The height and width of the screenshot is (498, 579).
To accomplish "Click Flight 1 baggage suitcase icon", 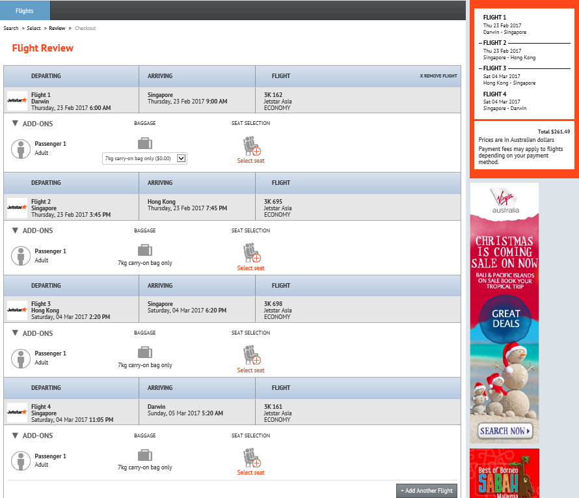I will 144,143.
